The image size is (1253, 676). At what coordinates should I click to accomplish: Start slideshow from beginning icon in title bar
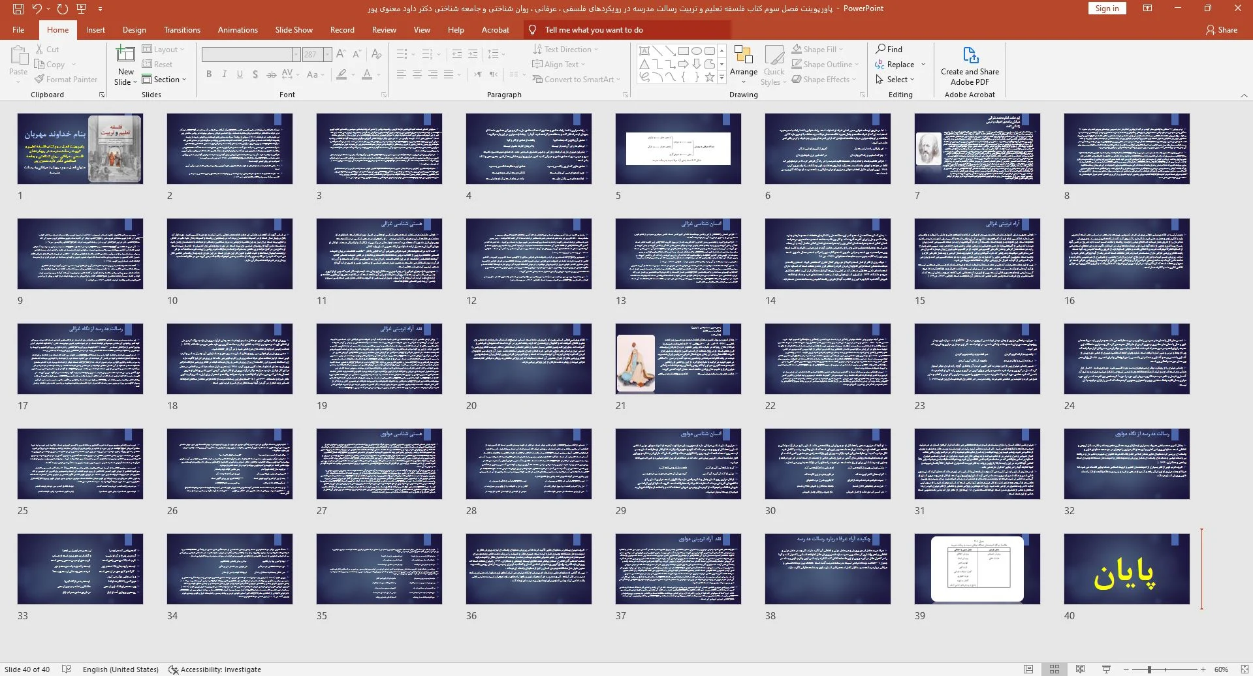[82, 8]
